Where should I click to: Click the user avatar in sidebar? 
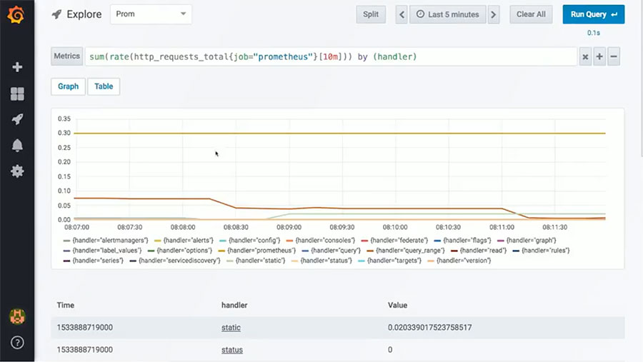pyautogui.click(x=17, y=316)
